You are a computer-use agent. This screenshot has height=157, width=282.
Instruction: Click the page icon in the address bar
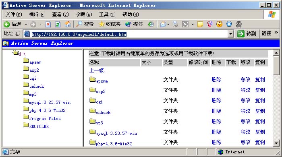pyautogui.click(x=27, y=34)
